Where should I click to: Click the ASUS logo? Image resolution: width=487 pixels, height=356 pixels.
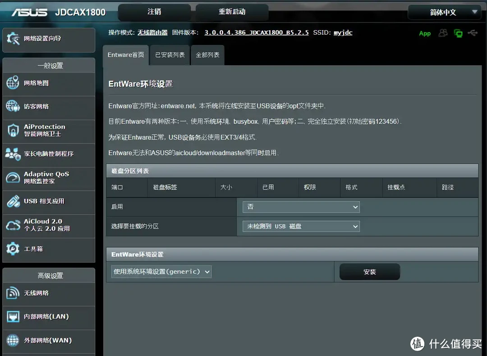29,13
